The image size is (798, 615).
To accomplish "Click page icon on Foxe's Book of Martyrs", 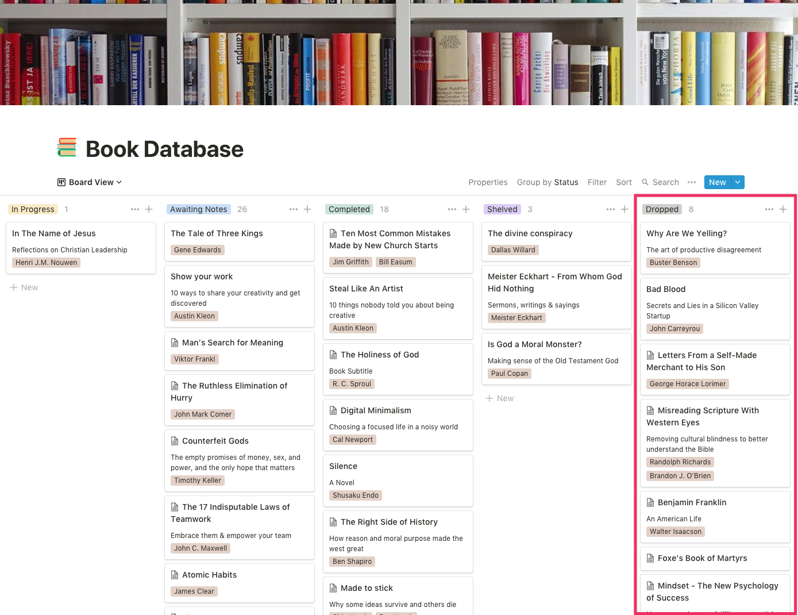I will [x=650, y=558].
